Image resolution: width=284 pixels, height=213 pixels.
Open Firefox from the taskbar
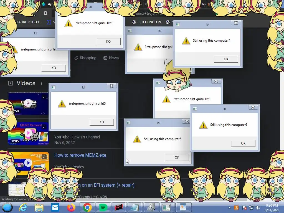tap(71, 207)
